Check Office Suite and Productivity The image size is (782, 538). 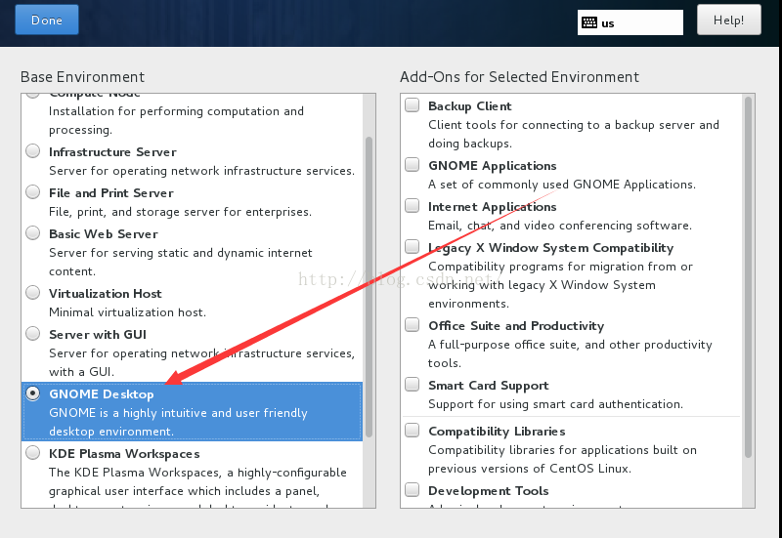[413, 326]
